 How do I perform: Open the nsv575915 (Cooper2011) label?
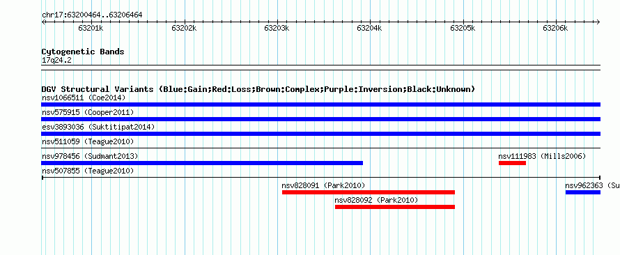tap(88, 112)
